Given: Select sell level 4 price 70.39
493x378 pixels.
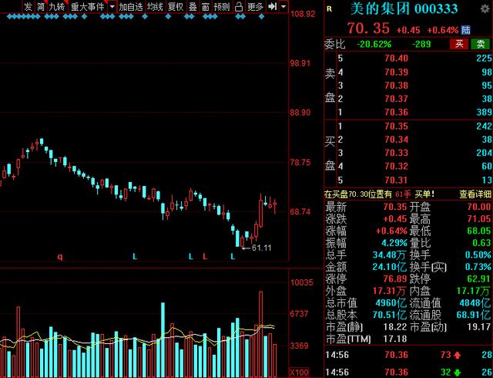Looking at the screenshot, I should [x=396, y=73].
